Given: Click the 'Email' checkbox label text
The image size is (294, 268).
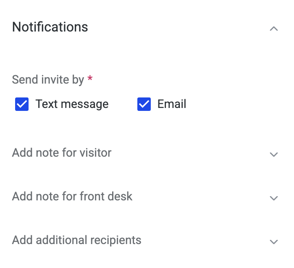Looking at the screenshot, I should point(171,104).
